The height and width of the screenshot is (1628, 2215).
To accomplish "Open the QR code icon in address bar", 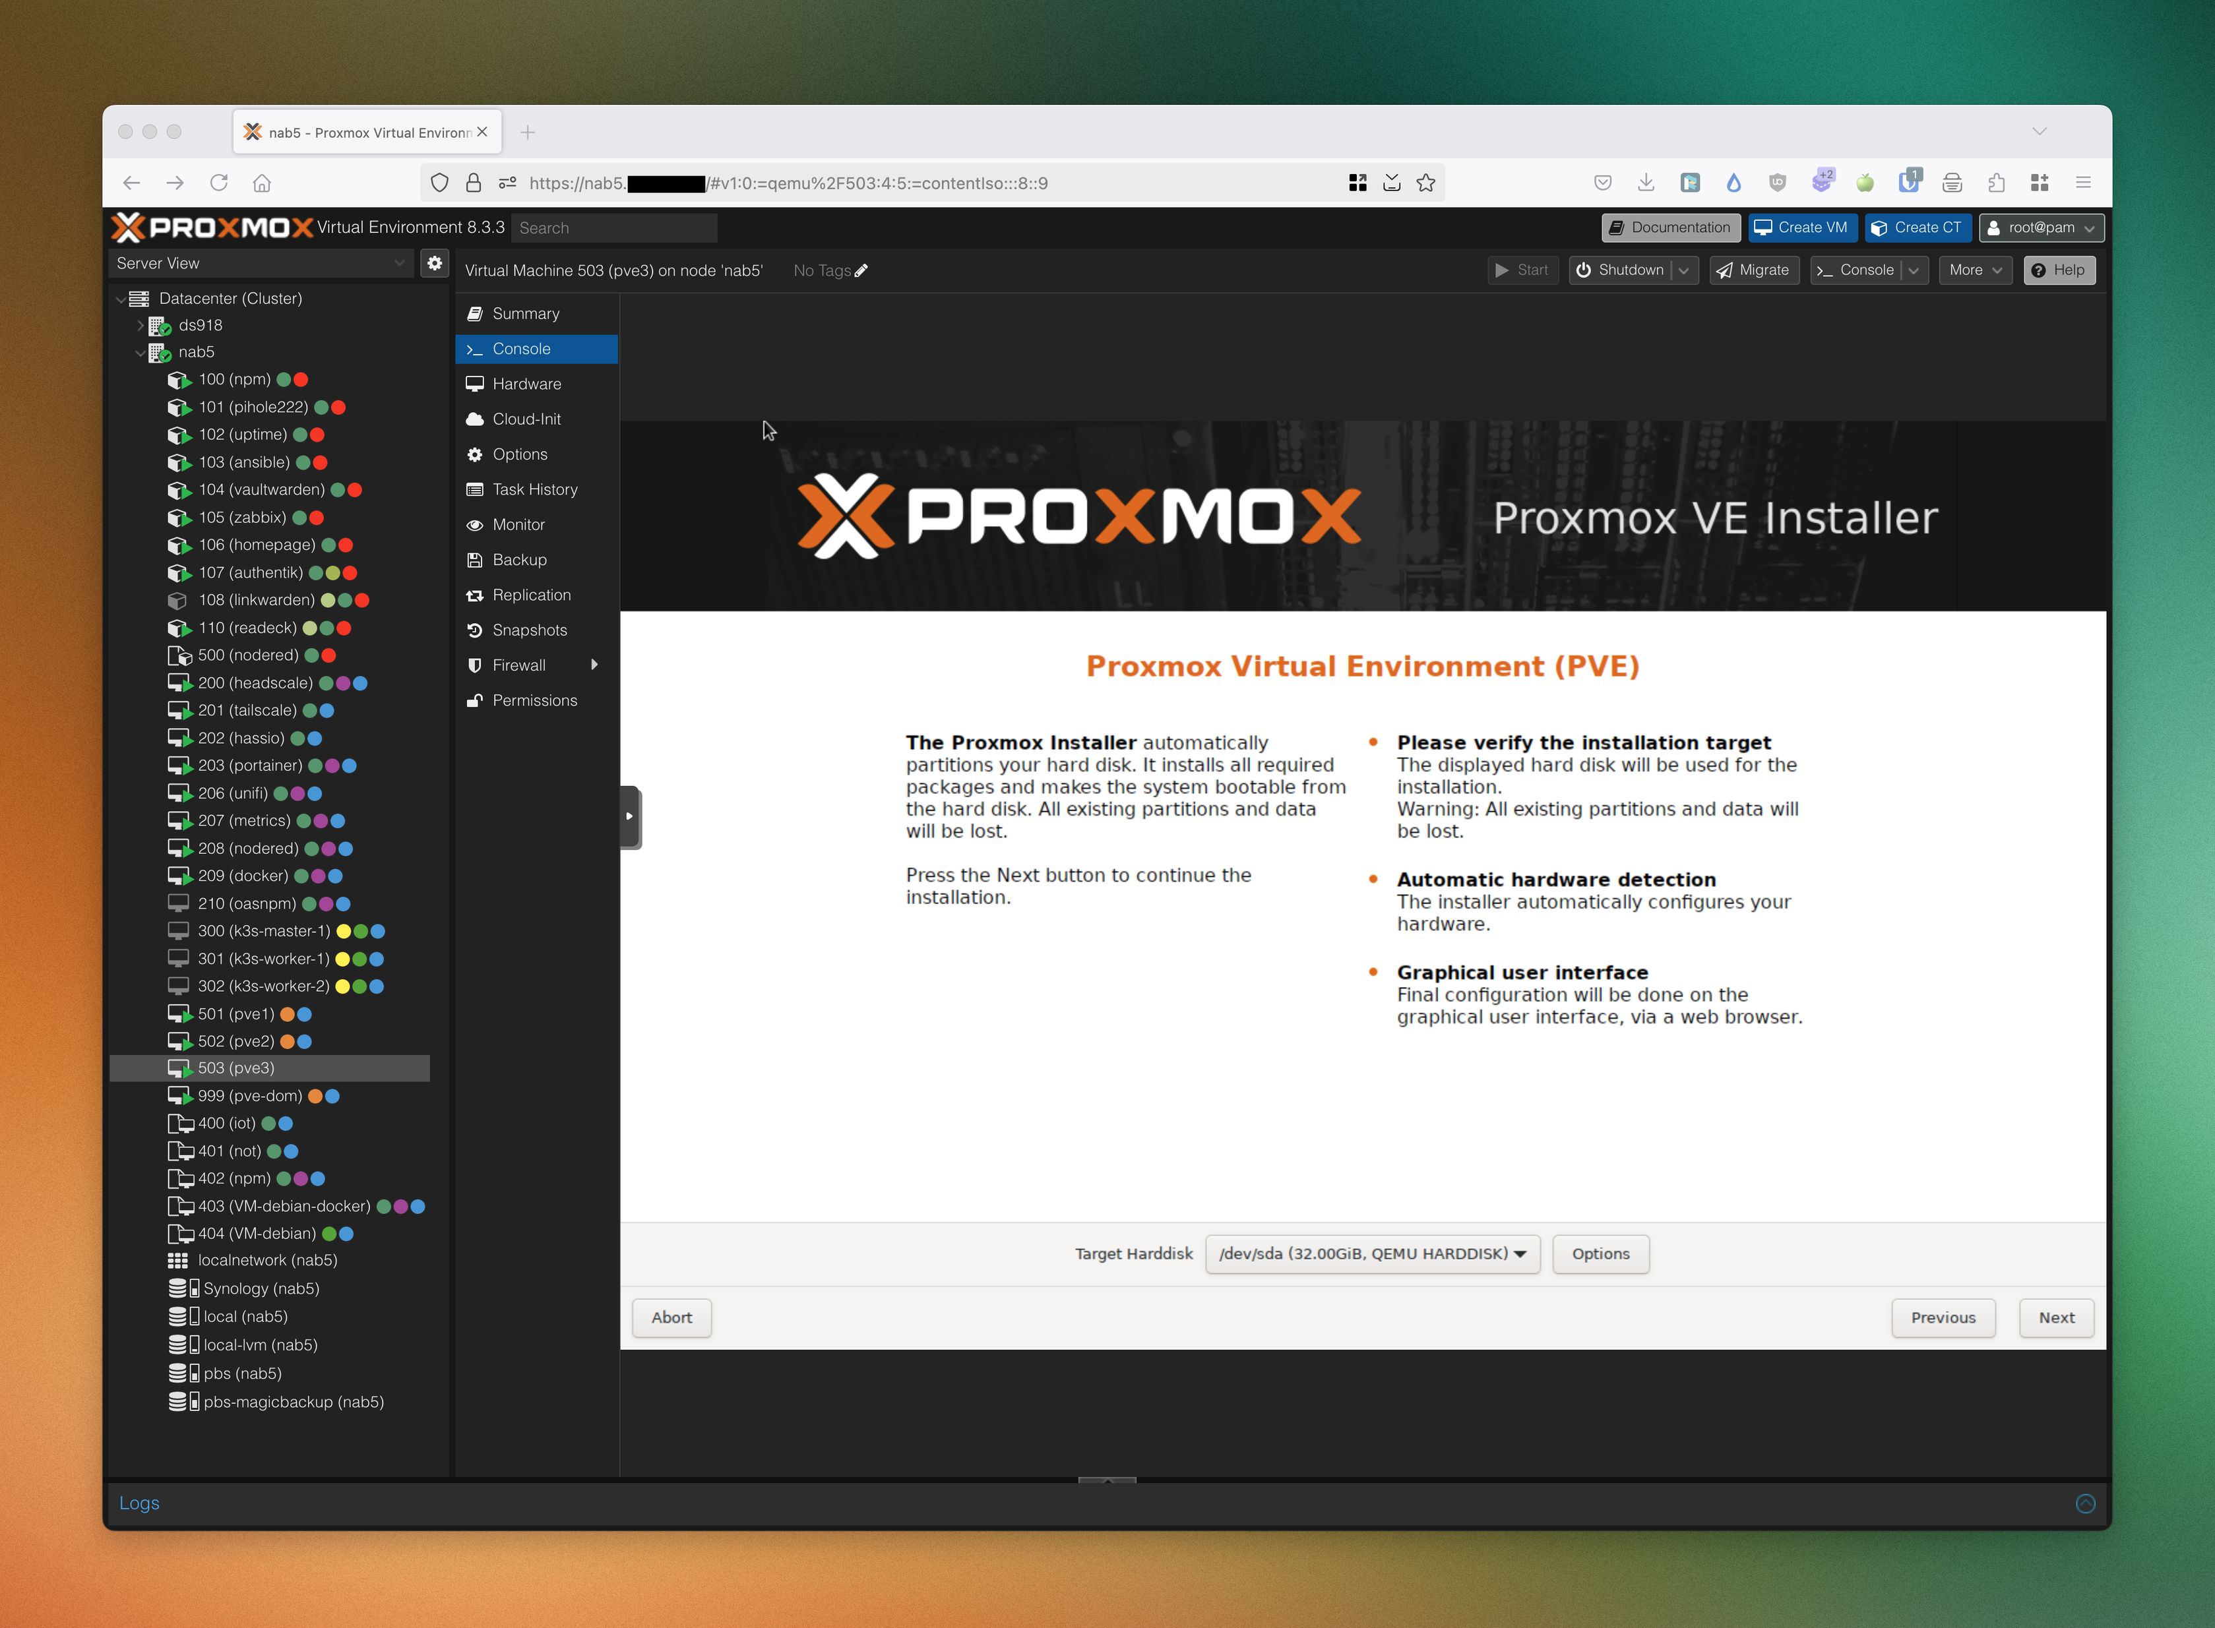I will (x=1357, y=182).
